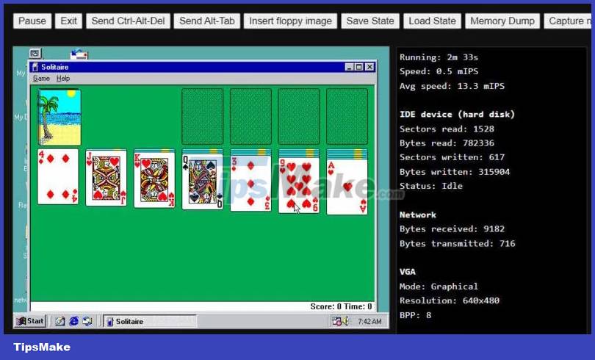Viewport: 595px width, 360px height.
Task: Open the Game menu in Solitaire
Action: (41, 79)
